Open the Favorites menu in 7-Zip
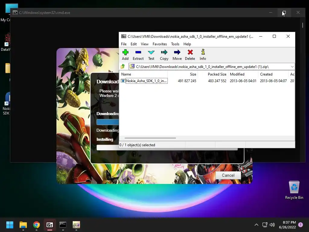 [160, 44]
